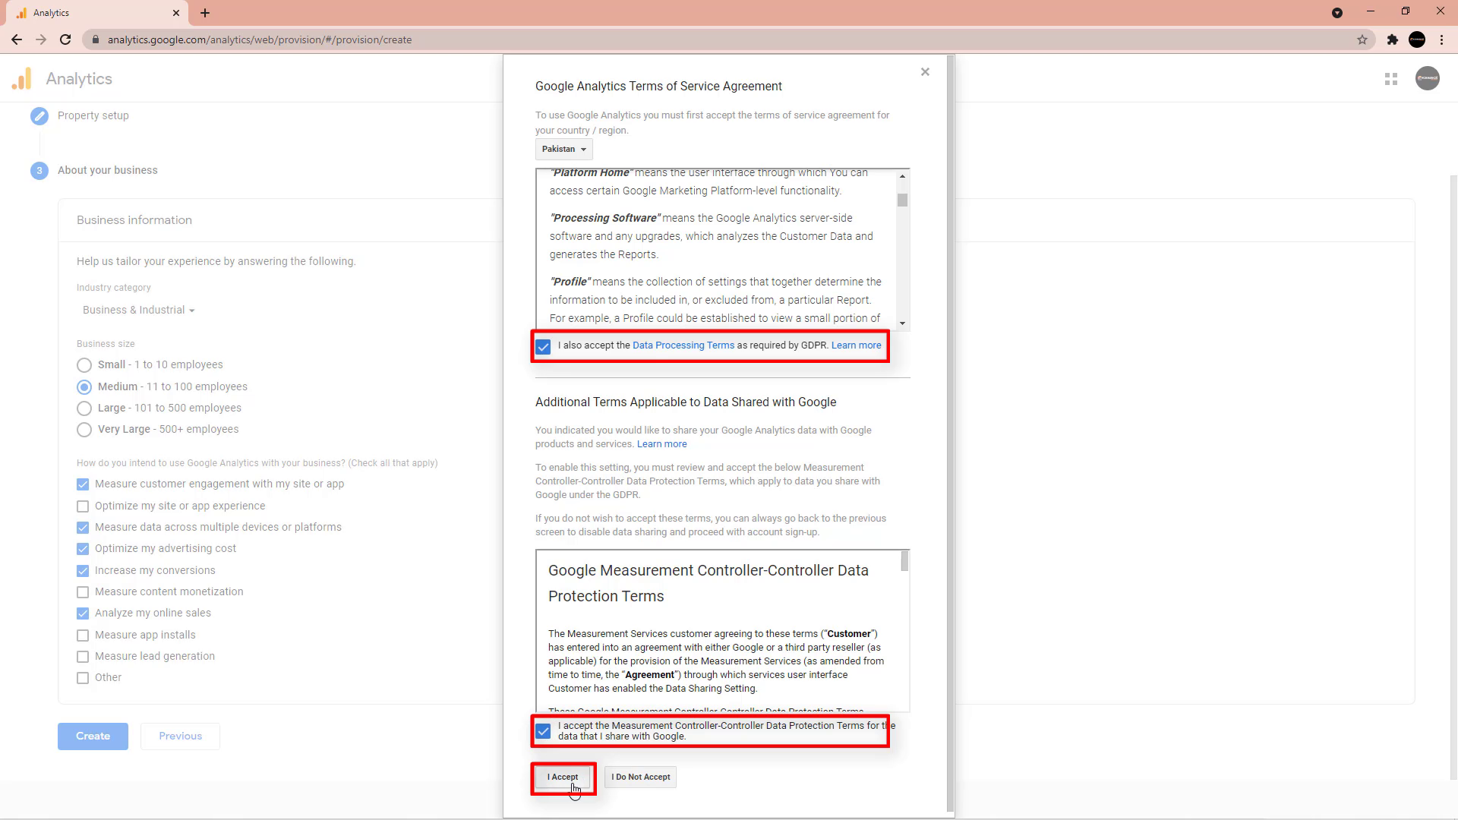
Task: Uncheck Measure customer engagement with my site or app
Action: [x=83, y=484]
